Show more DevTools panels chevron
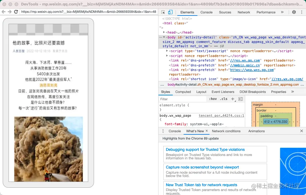Image resolution: width=306 pixels, height=195 pixels. pos(282,12)
